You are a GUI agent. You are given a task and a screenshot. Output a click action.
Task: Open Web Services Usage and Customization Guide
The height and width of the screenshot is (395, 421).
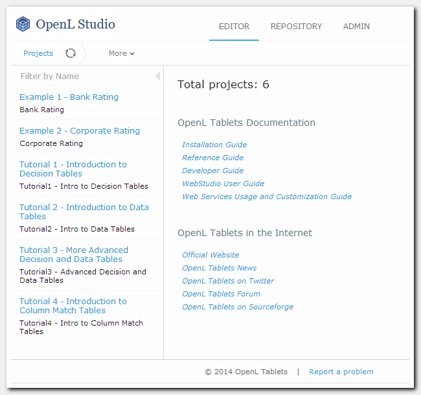[267, 197]
